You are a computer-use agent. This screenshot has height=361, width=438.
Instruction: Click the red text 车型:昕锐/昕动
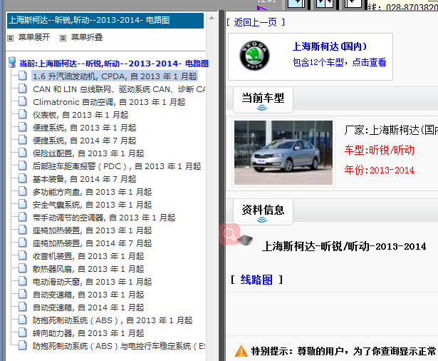tap(379, 151)
